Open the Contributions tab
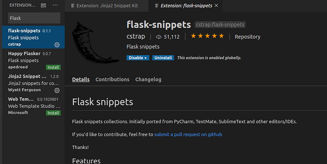Screen dimensions: 327x164 (112, 79)
